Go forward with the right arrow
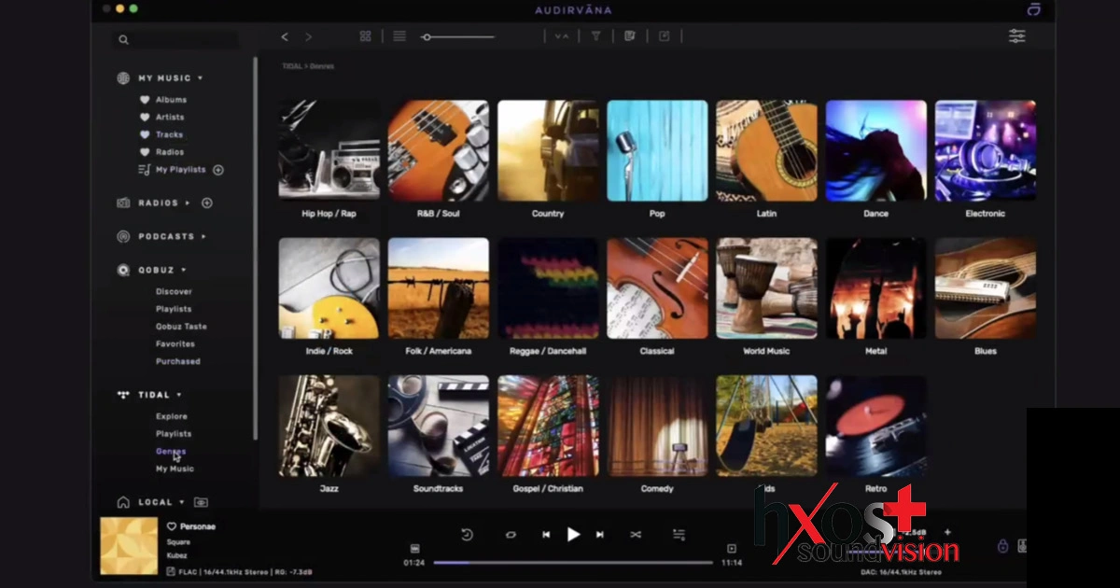 coord(309,36)
